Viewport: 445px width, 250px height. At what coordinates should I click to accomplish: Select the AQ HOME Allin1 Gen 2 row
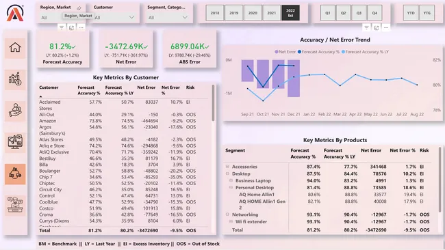click(328, 204)
